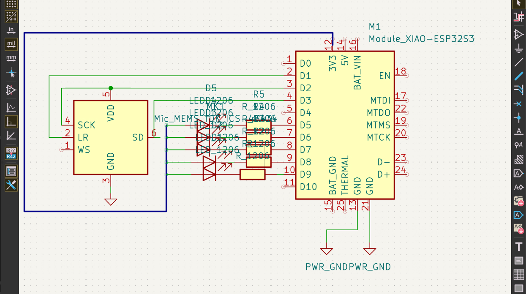Choose the Draw Wire tool

click(x=519, y=62)
